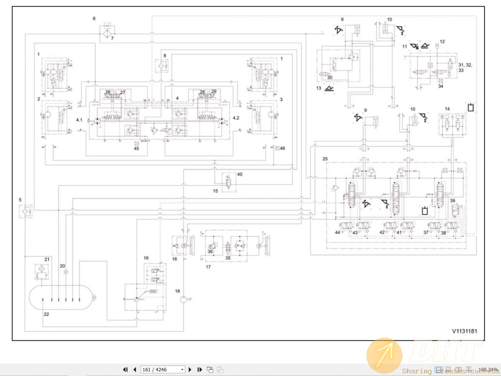The height and width of the screenshot is (376, 501).
Task: Go to the previous page
Action: (135, 369)
